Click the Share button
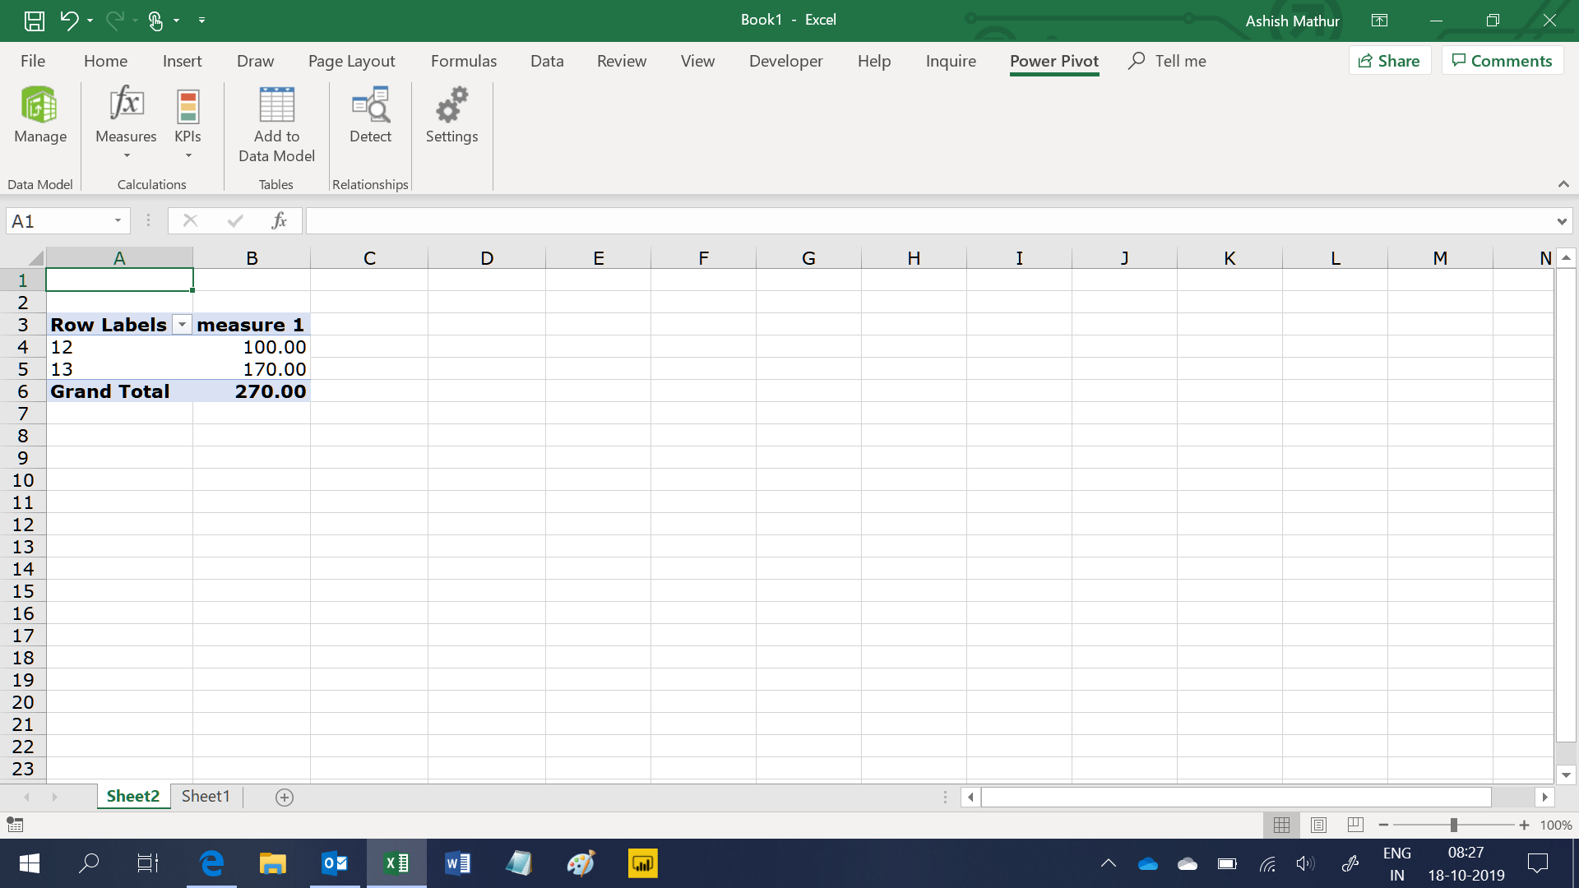Viewport: 1579px width, 888px height. [x=1390, y=61]
